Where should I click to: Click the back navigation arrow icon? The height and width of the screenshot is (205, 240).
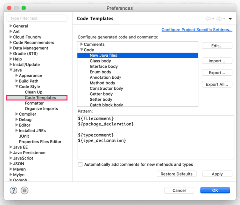[x=208, y=19]
